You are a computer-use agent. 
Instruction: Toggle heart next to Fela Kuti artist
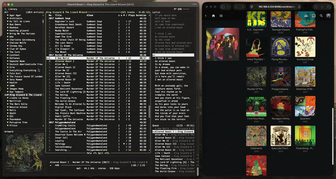(x=8, y=73)
